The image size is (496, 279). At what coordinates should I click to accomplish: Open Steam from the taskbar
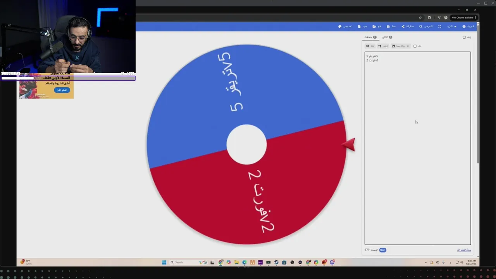point(276,262)
